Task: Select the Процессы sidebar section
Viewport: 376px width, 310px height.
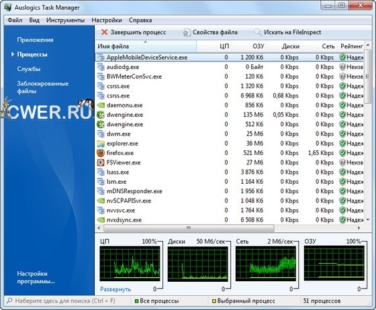Action: 32,54
